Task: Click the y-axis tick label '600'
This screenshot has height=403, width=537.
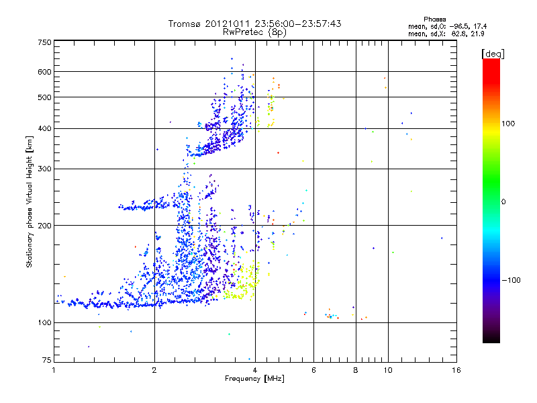Action: (45, 72)
